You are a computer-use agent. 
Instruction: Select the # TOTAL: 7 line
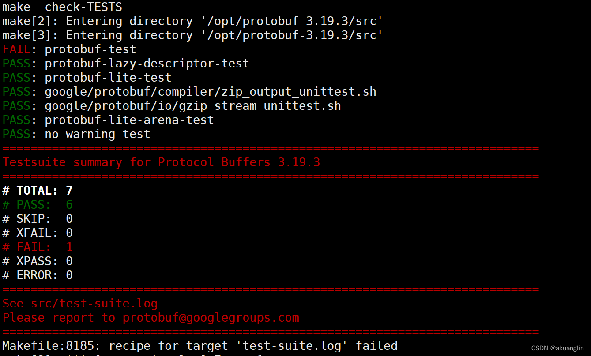pyautogui.click(x=38, y=191)
